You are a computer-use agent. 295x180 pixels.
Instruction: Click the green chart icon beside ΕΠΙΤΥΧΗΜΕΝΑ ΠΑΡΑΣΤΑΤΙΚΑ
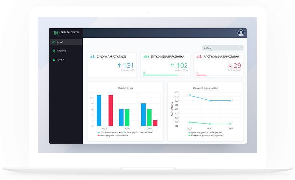coord(146,56)
